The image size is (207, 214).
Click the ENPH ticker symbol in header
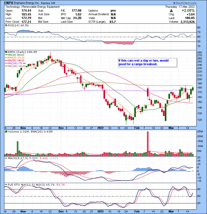point(9,3)
